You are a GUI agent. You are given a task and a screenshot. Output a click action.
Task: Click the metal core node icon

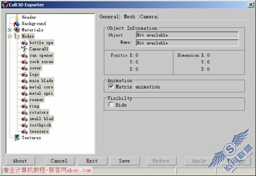(x=24, y=87)
